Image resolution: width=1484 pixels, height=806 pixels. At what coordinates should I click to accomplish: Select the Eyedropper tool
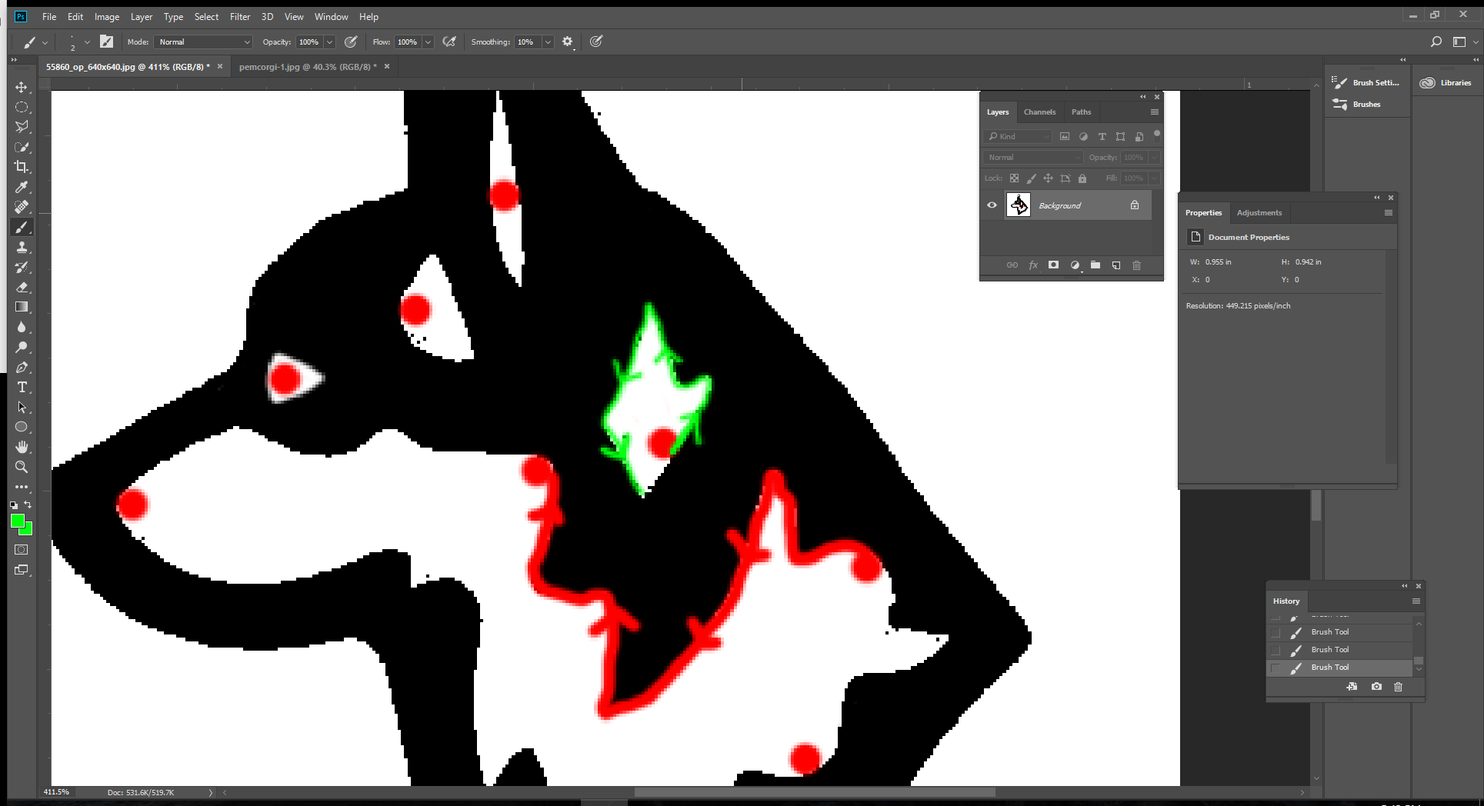22,187
